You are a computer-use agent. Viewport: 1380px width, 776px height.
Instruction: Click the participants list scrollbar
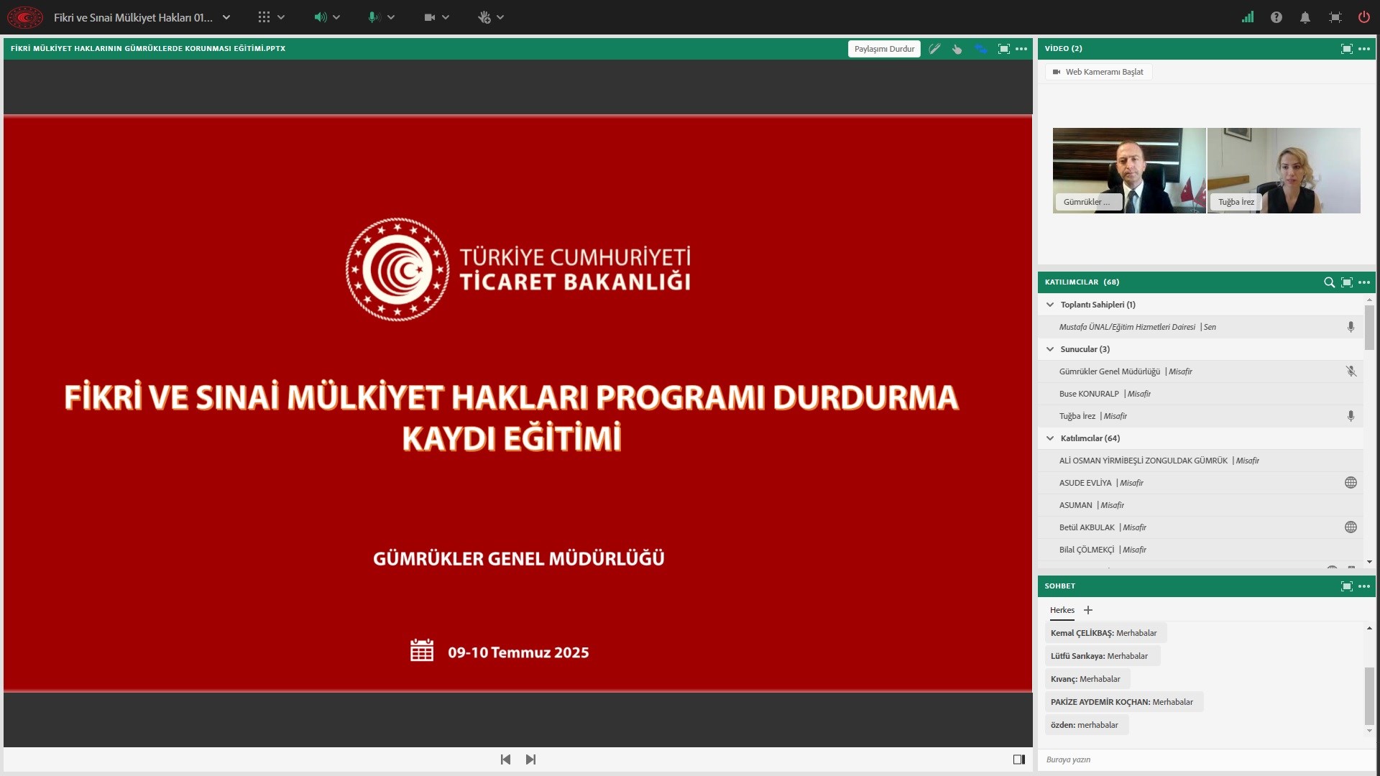click(1369, 328)
